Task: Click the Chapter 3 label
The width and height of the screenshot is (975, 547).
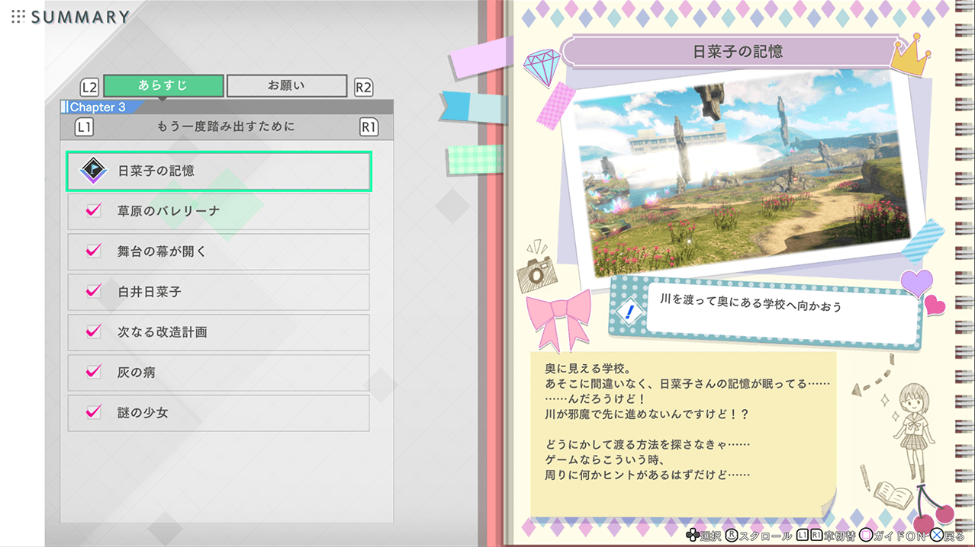Action: (98, 107)
